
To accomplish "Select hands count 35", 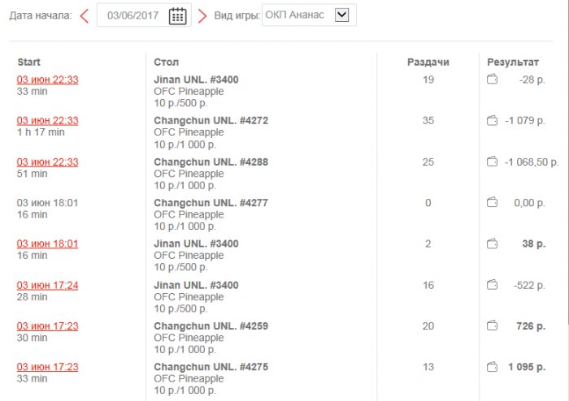I will point(428,121).
